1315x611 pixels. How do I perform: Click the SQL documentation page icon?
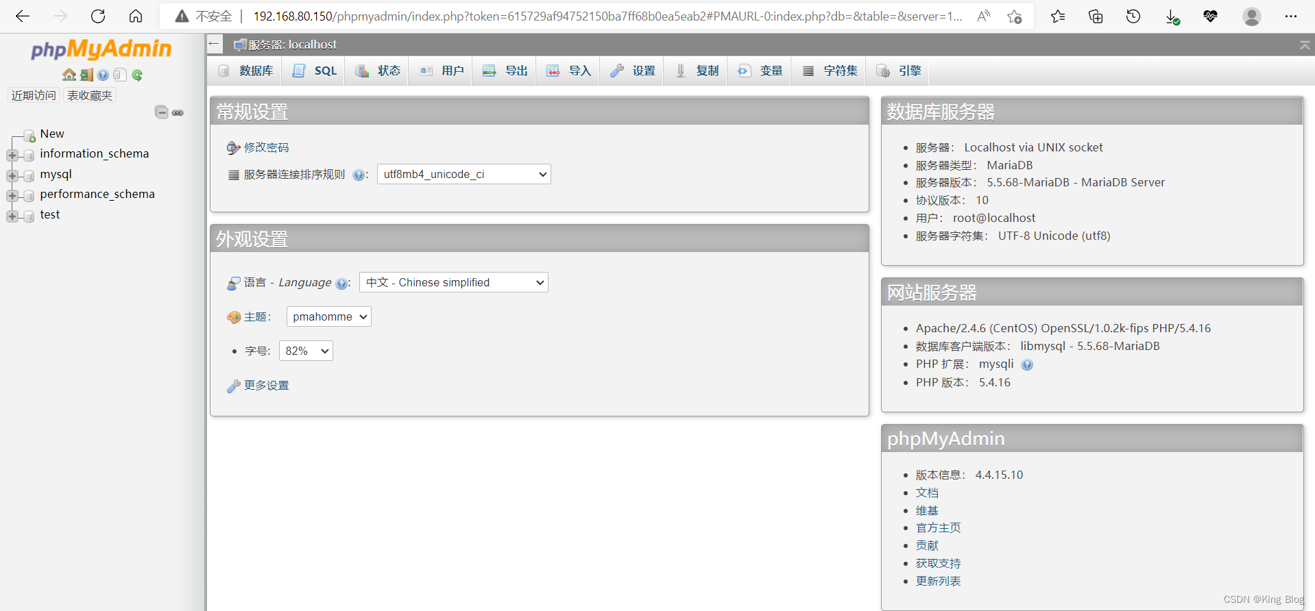point(120,75)
